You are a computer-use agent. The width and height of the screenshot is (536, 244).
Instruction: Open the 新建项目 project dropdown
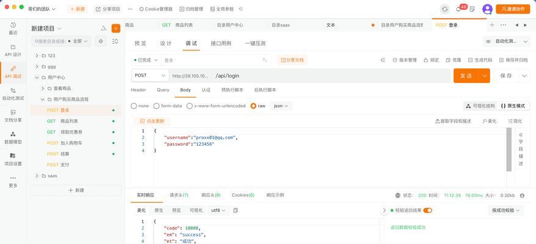coord(46,28)
